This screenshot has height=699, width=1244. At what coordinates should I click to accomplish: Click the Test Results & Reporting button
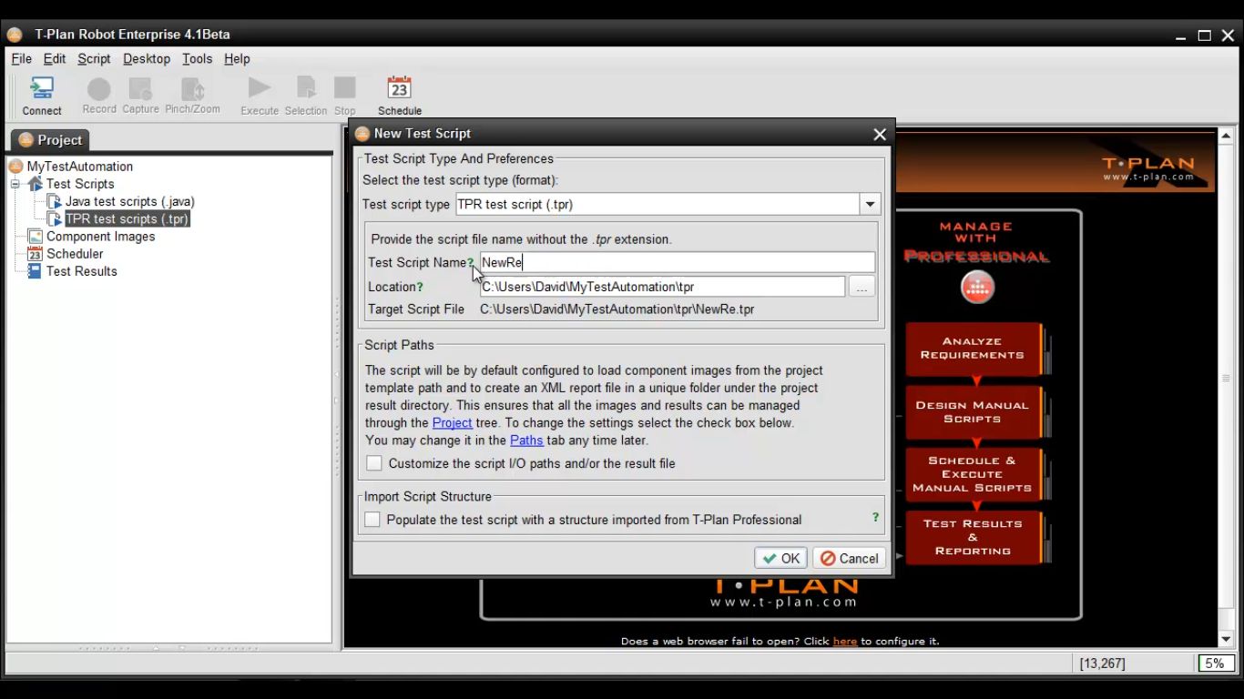[973, 537]
